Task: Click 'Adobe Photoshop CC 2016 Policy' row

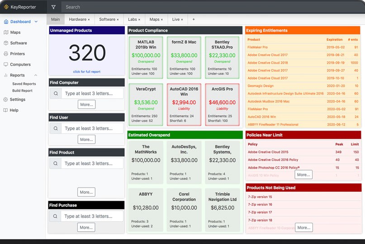Action: tap(303, 168)
